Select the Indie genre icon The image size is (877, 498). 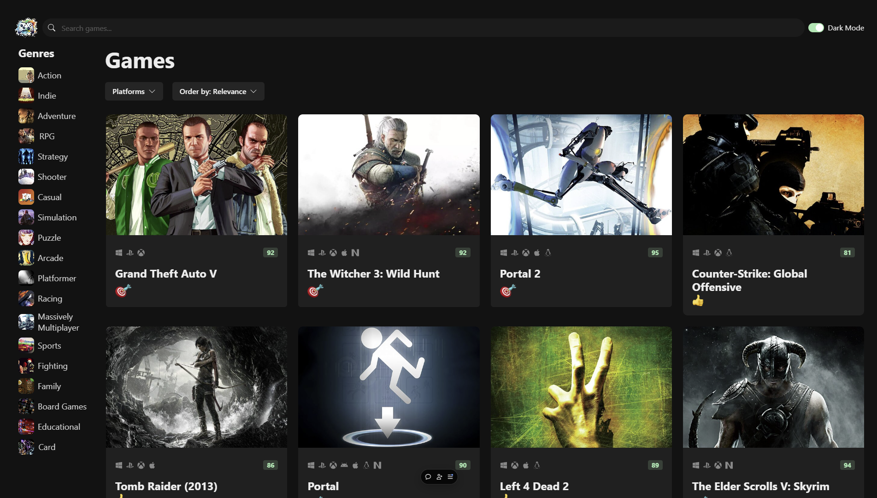[x=26, y=95]
